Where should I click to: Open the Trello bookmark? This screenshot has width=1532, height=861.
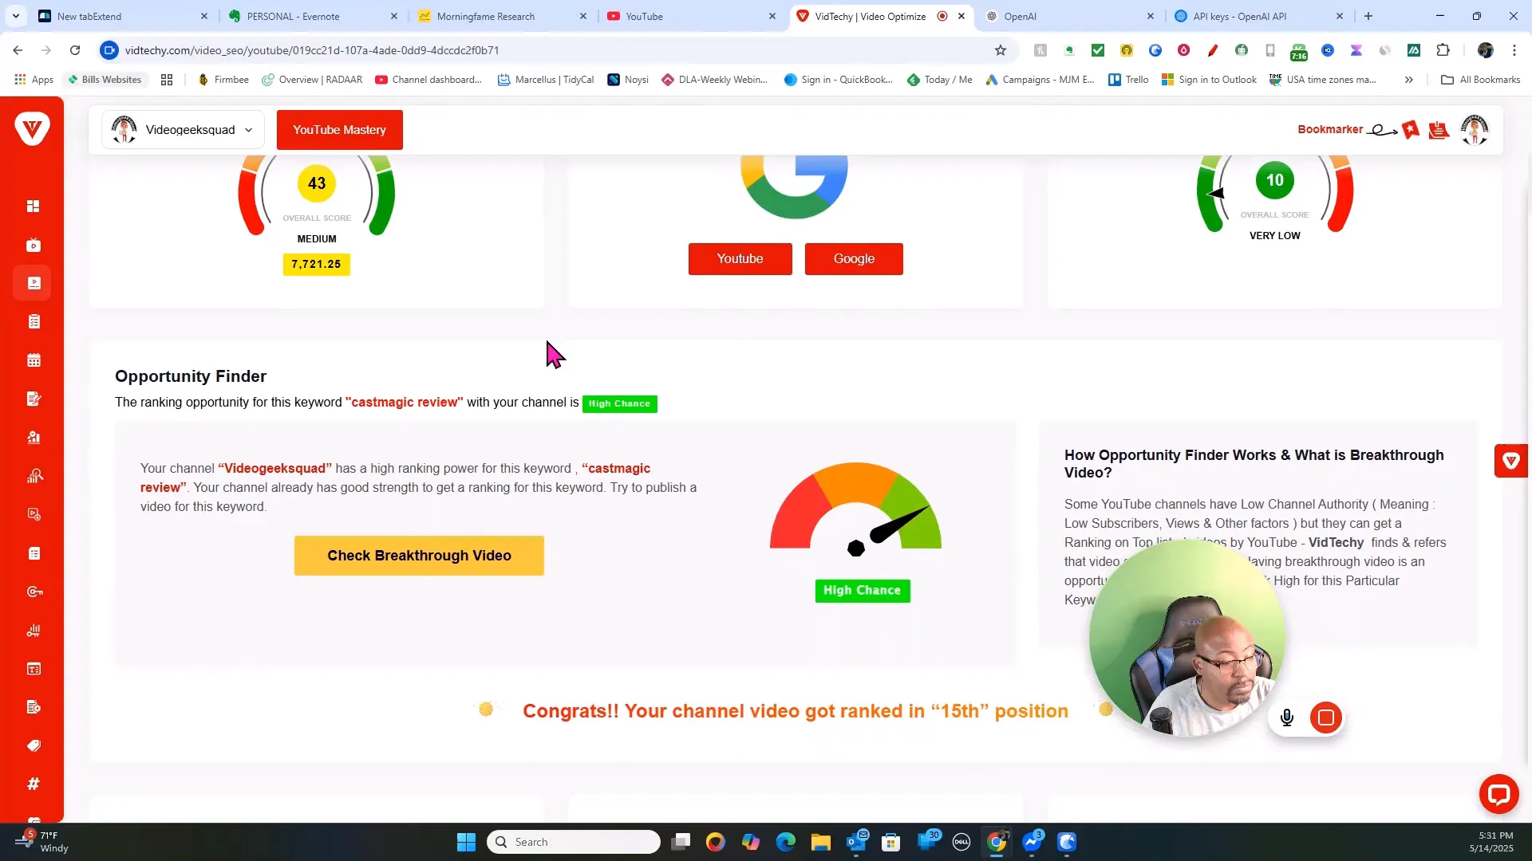pyautogui.click(x=1128, y=80)
